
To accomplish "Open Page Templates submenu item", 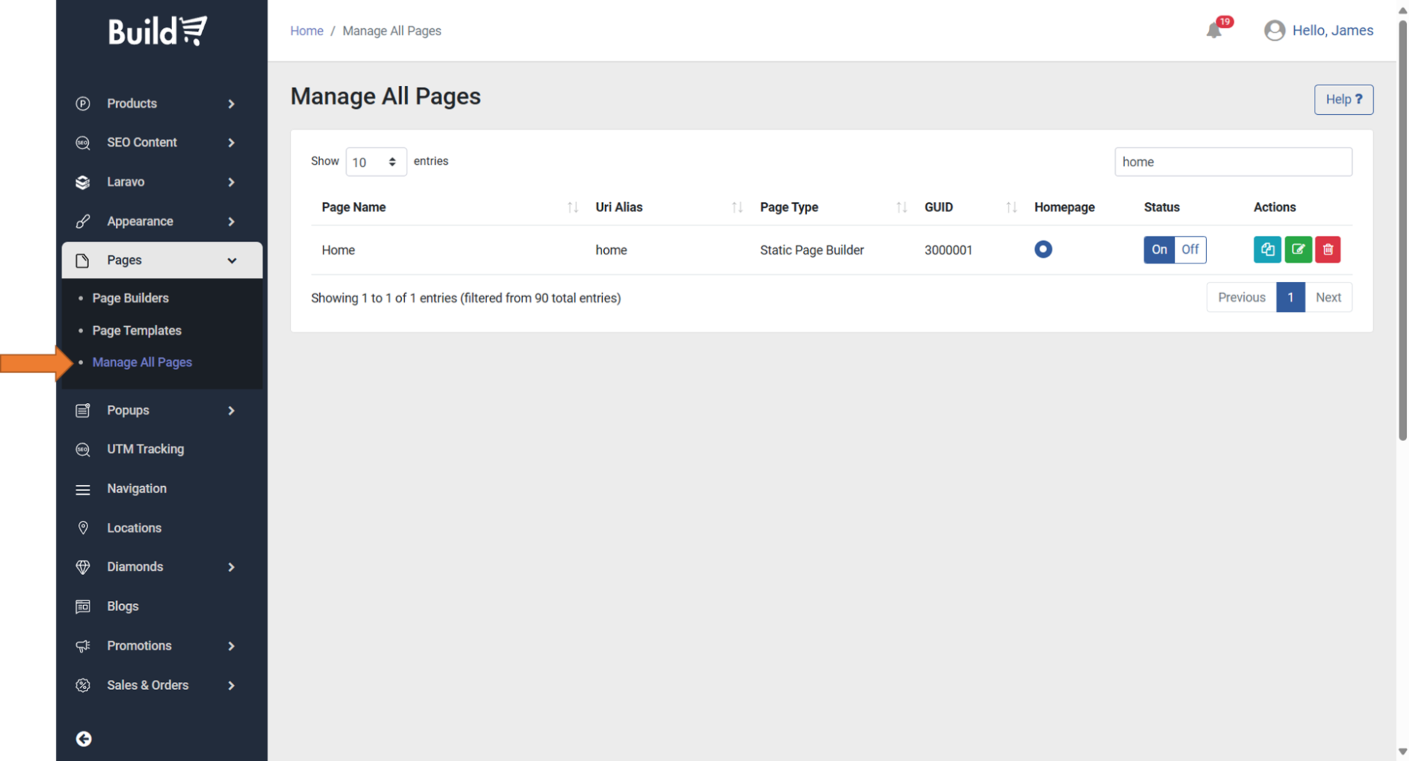I will click(137, 330).
